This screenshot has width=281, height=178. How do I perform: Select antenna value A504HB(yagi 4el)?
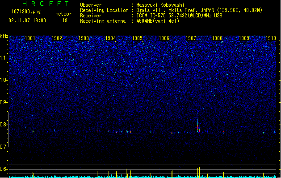(158, 21)
